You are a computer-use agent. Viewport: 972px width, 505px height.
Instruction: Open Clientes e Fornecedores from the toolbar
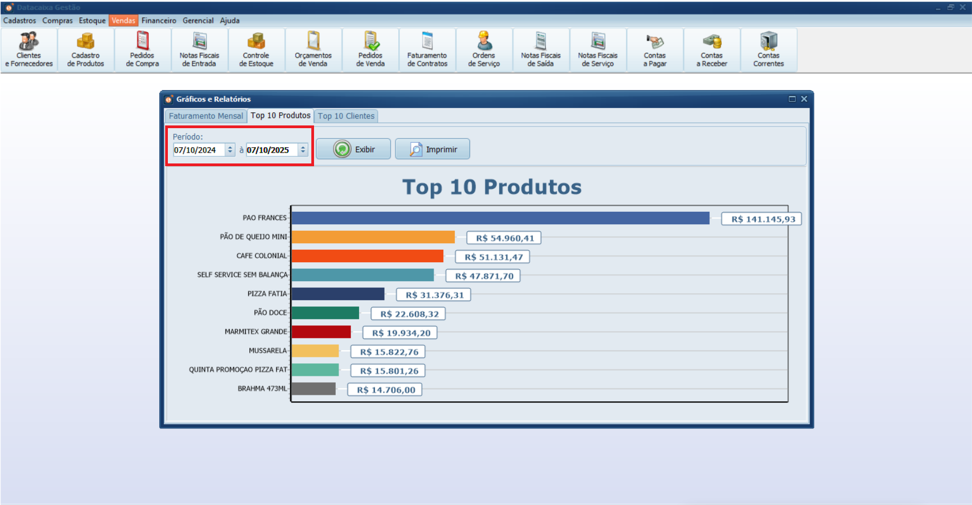tap(29, 49)
